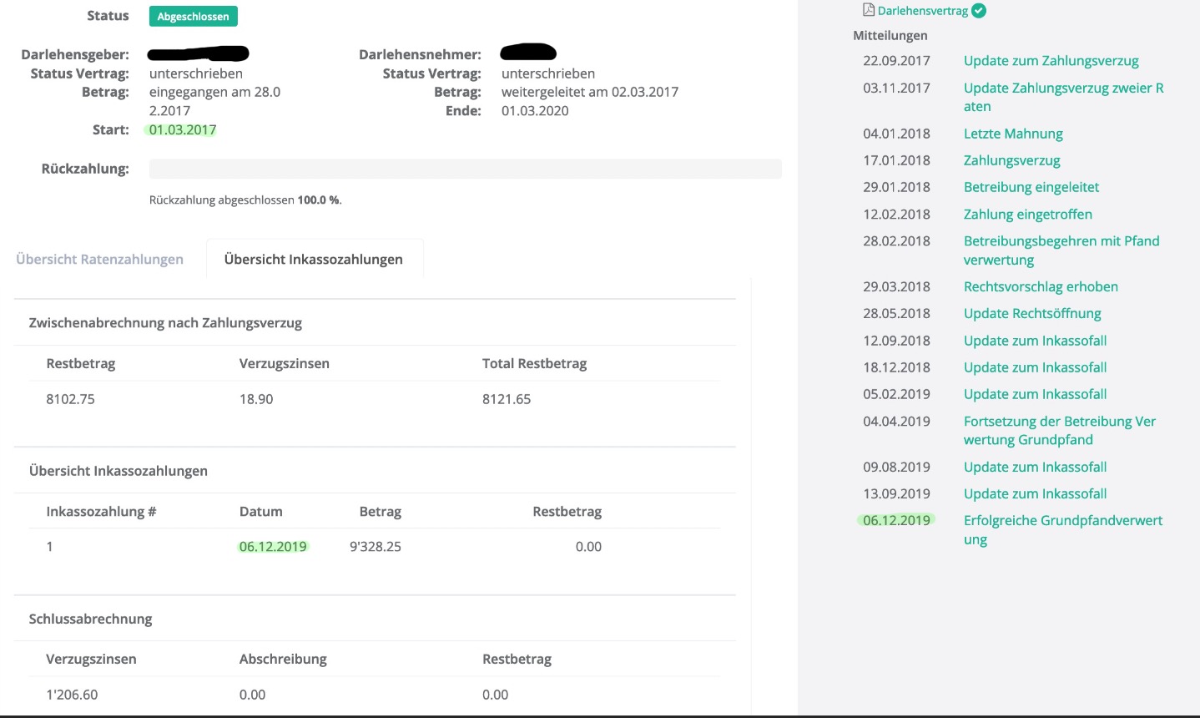Click highlighted start date 01.03.2017
The width and height of the screenshot is (1200, 718).
[183, 129]
